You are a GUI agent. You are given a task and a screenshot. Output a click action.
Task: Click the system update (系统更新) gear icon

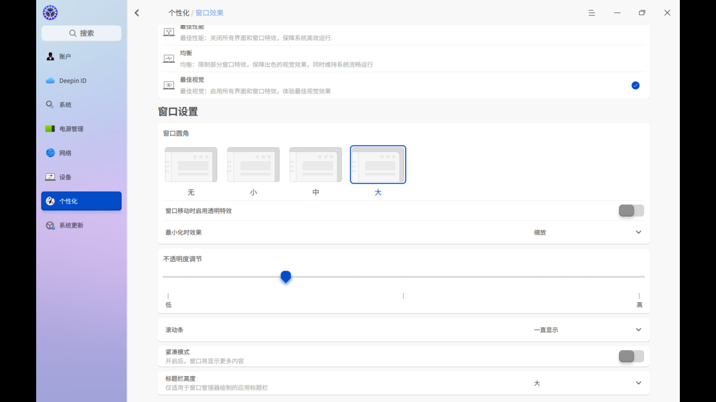(x=50, y=226)
